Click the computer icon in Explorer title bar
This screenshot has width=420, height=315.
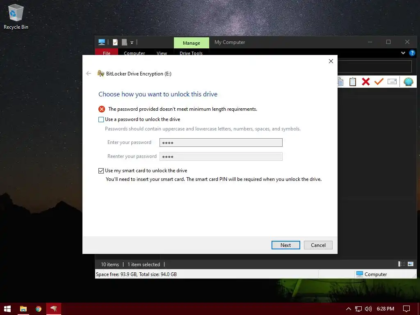pyautogui.click(x=102, y=42)
